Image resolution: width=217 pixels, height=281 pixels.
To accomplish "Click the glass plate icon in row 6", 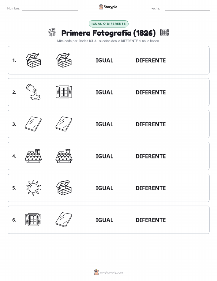I will pos(64,220).
